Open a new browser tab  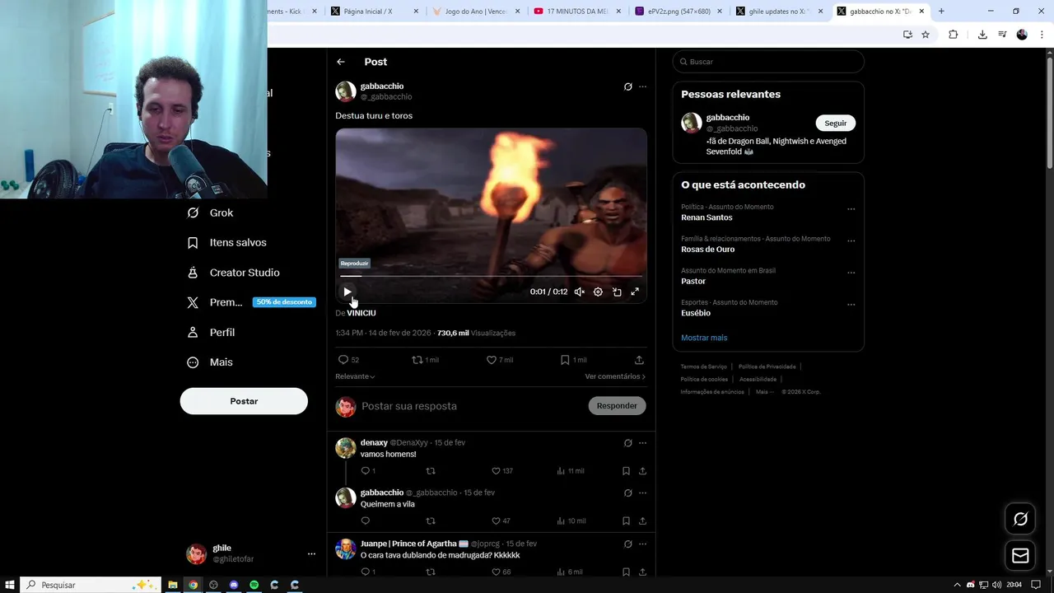point(941,12)
